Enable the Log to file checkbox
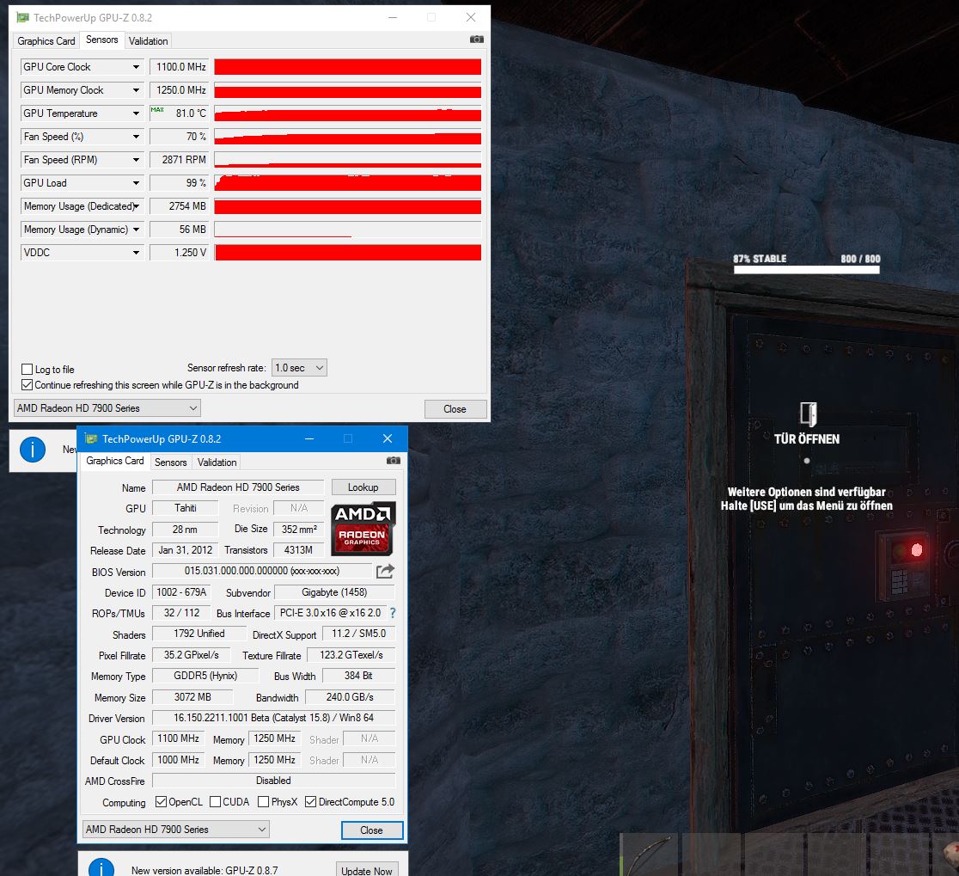Image resolution: width=959 pixels, height=876 pixels. [27, 369]
